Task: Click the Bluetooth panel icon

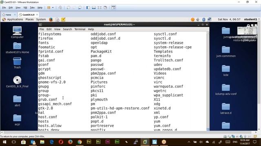Action: click(204, 19)
